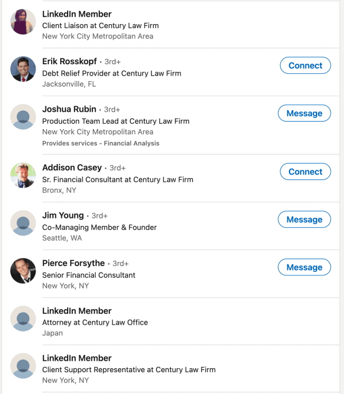This screenshot has width=344, height=394.
Task: Connect with Erik Rosskopf
Action: pos(305,65)
